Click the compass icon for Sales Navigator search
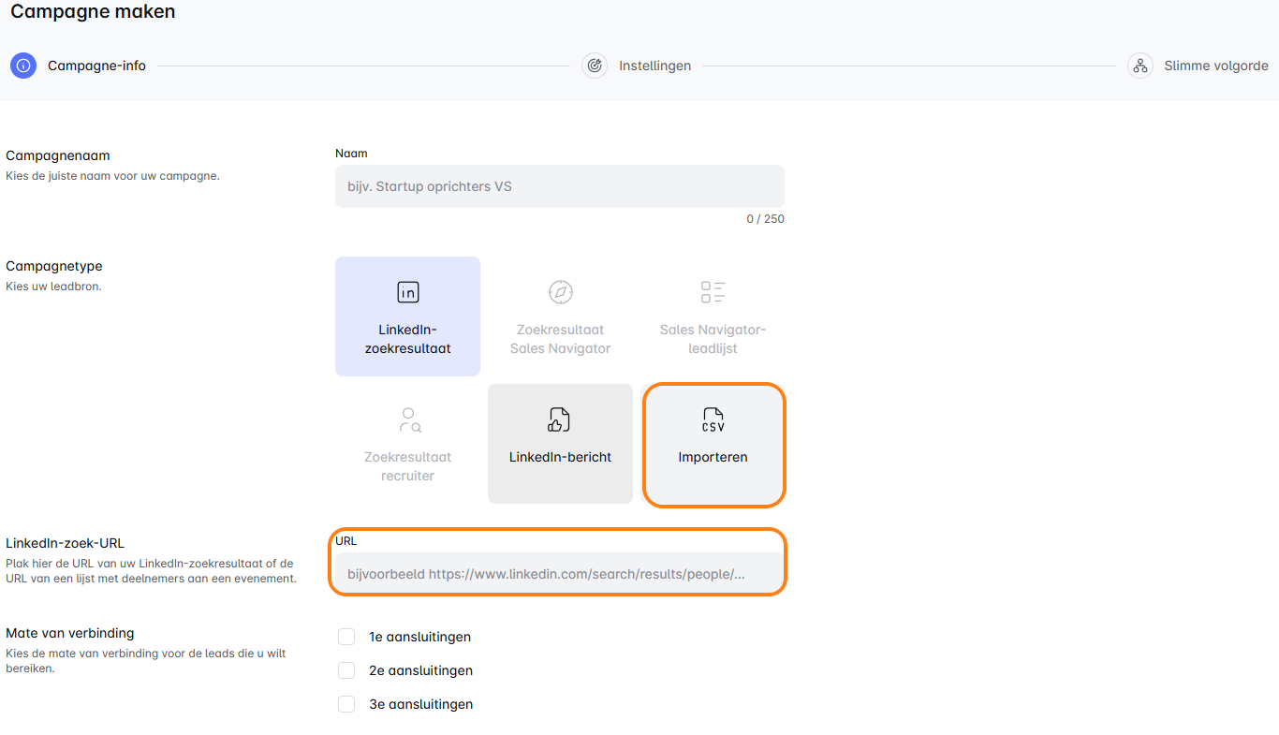 (560, 292)
